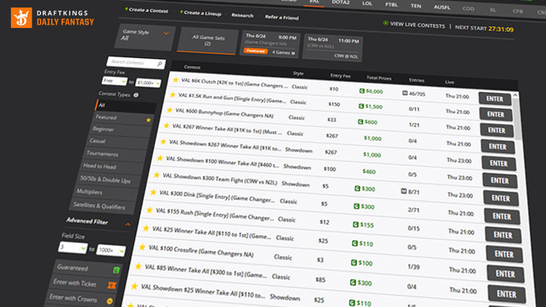Click the star on VAL $100 Crossfire row
Screen dimensions: 546x307
[x=142, y=247]
